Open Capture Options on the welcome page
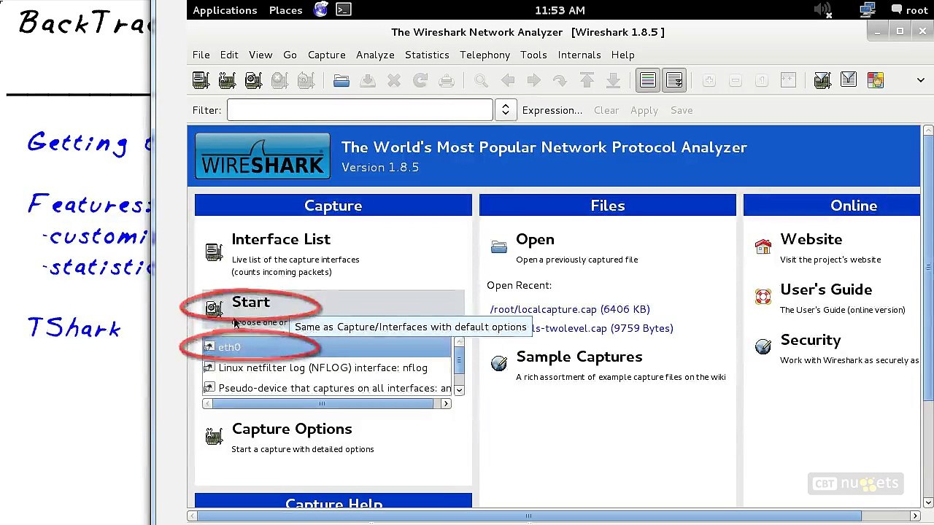Image resolution: width=934 pixels, height=525 pixels. [x=291, y=429]
